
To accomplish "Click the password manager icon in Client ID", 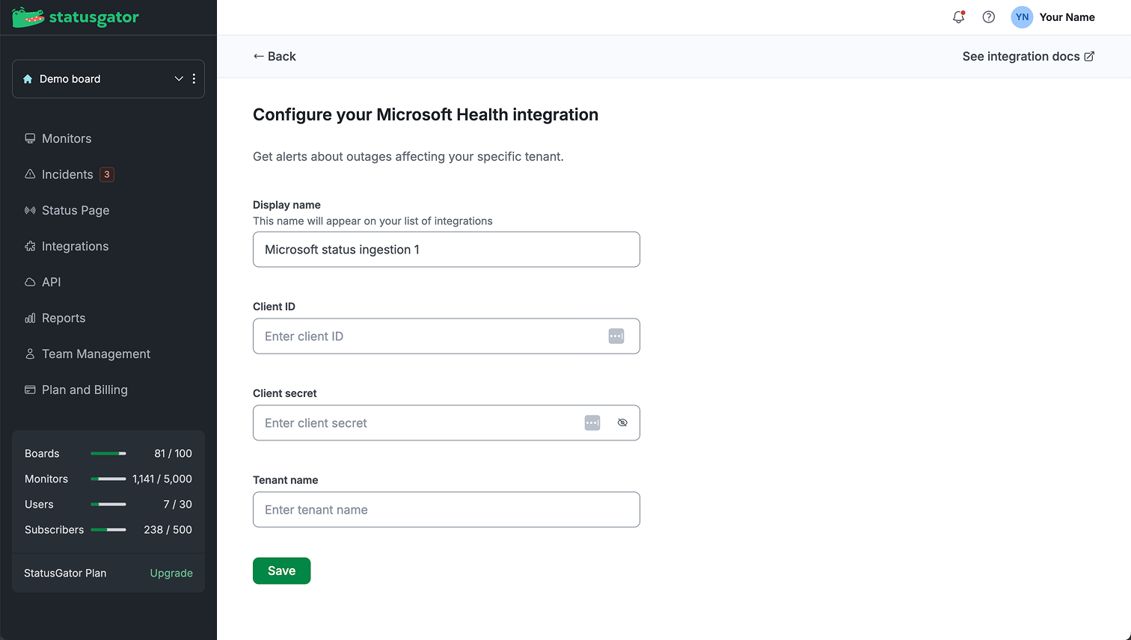I will [616, 336].
